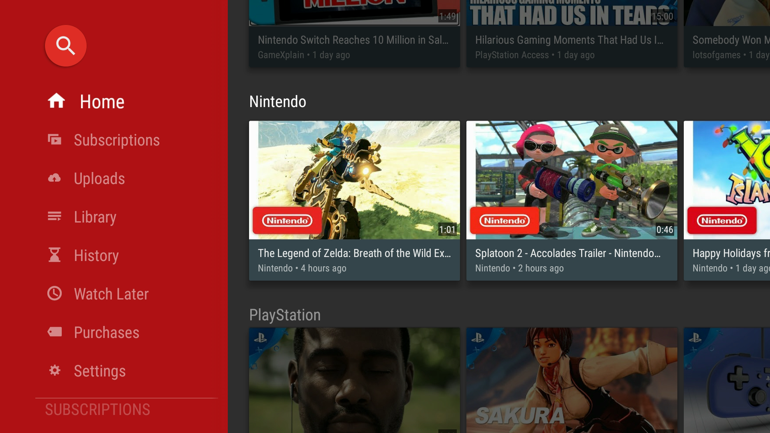Select the Library list icon
770x433 pixels.
(x=55, y=216)
